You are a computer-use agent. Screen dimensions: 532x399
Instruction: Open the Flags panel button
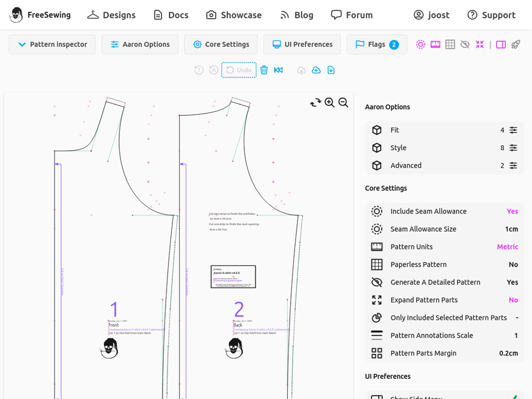pos(377,44)
